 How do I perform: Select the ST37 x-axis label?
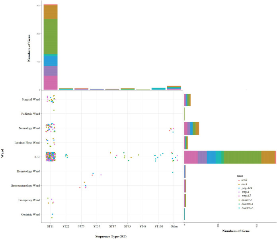tap(112, 226)
